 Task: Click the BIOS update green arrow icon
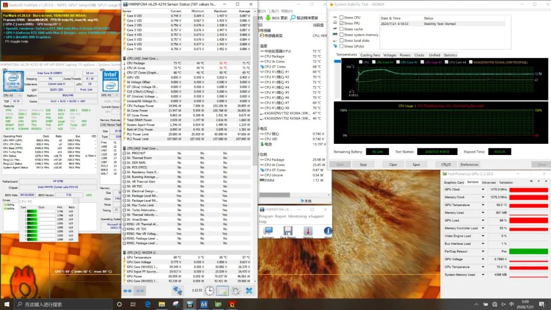point(268,17)
